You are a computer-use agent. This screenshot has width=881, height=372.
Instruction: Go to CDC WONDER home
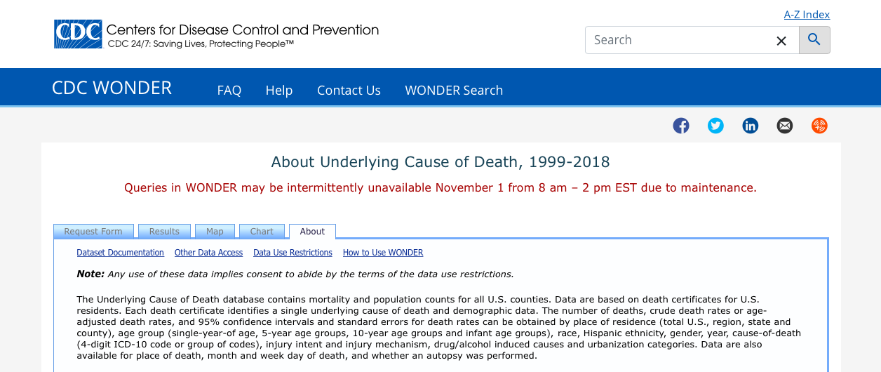pyautogui.click(x=112, y=88)
